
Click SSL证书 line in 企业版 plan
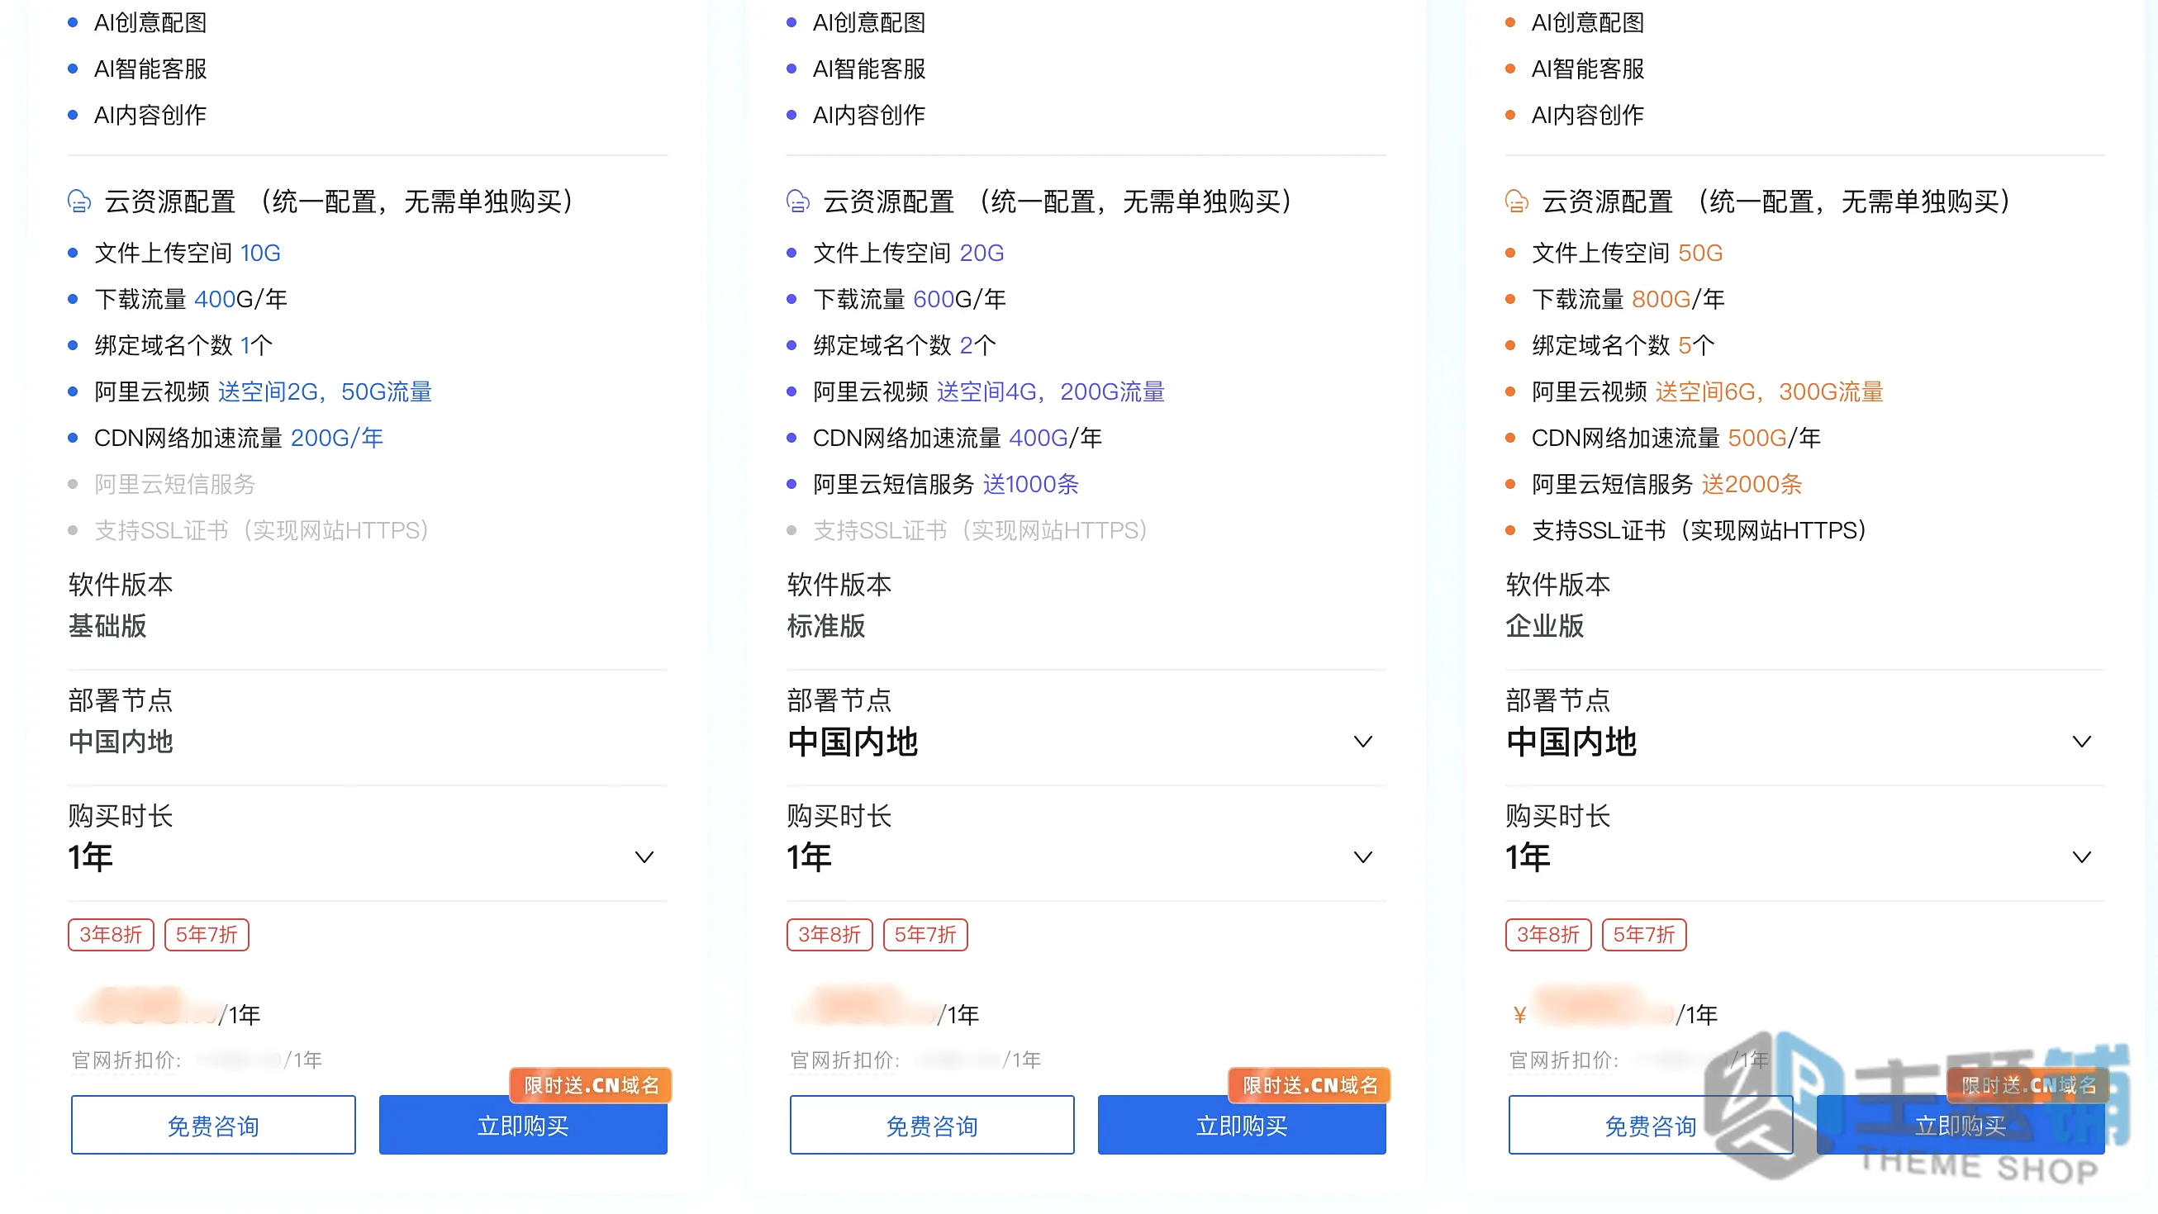1700,530
